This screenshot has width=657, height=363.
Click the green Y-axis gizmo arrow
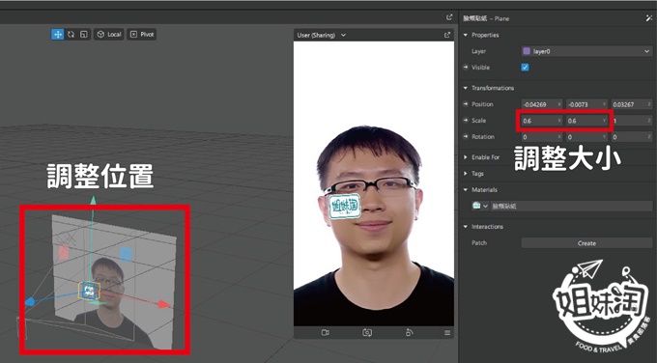tap(93, 201)
